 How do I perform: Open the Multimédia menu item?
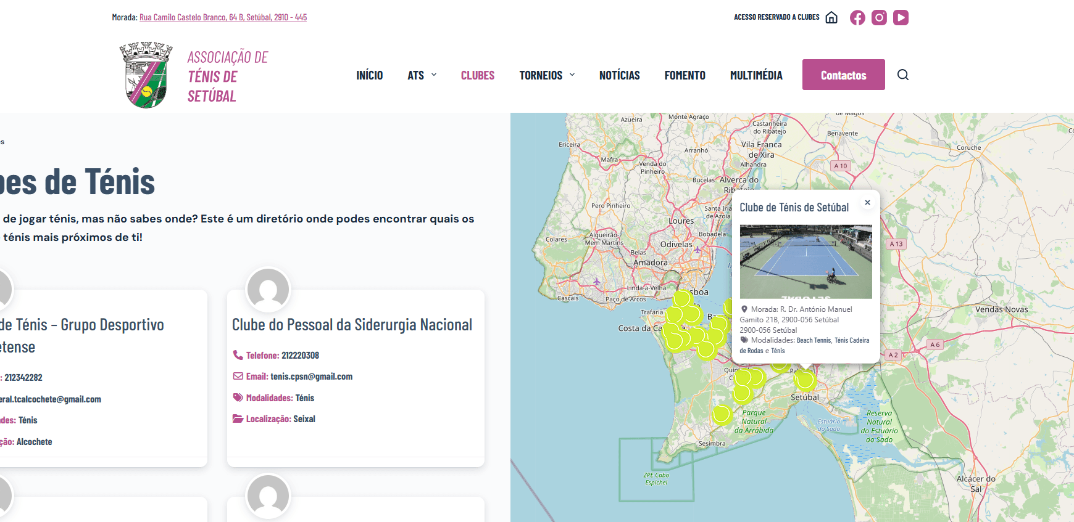point(756,75)
